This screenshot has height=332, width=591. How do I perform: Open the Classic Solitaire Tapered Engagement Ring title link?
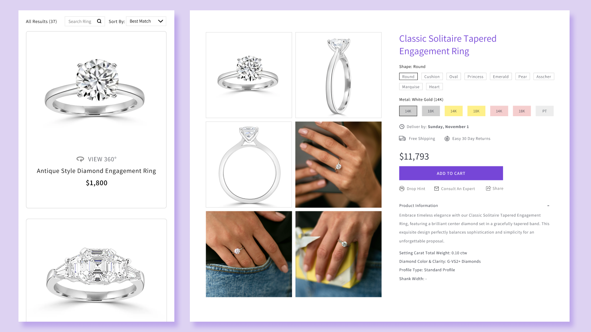pos(447,44)
